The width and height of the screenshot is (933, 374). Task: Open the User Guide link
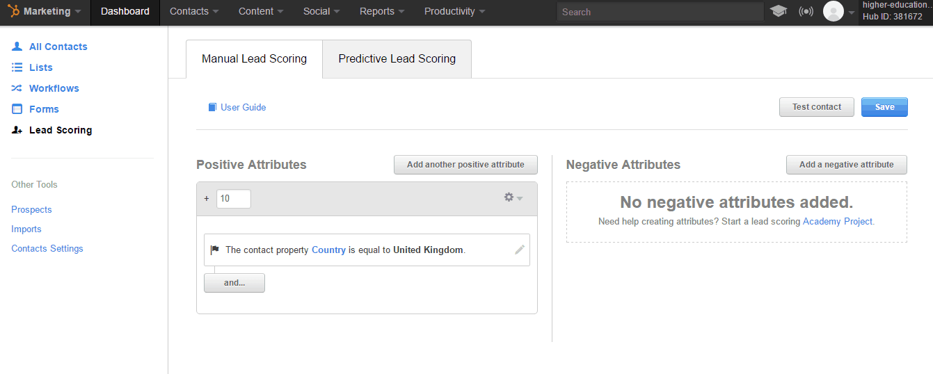click(244, 107)
